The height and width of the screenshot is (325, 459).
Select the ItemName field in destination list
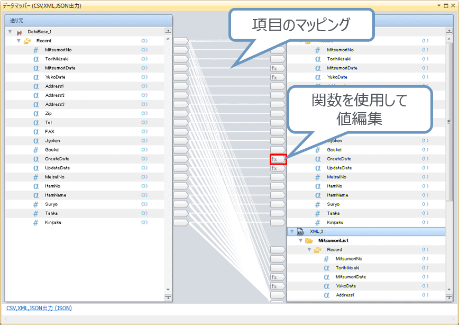338,195
